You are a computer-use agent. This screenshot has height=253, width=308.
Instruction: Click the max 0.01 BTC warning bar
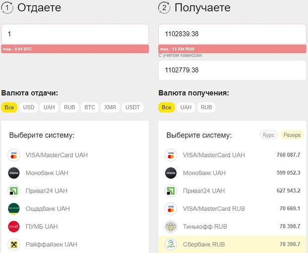point(75,49)
